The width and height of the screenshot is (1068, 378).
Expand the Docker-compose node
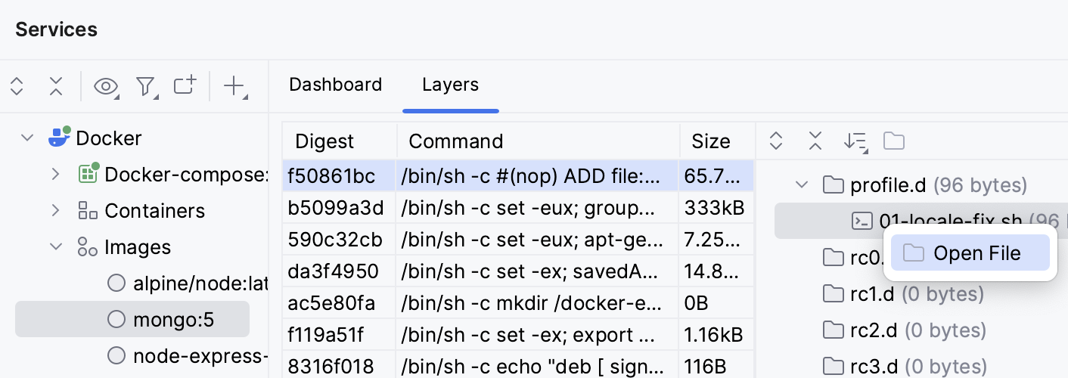point(55,175)
